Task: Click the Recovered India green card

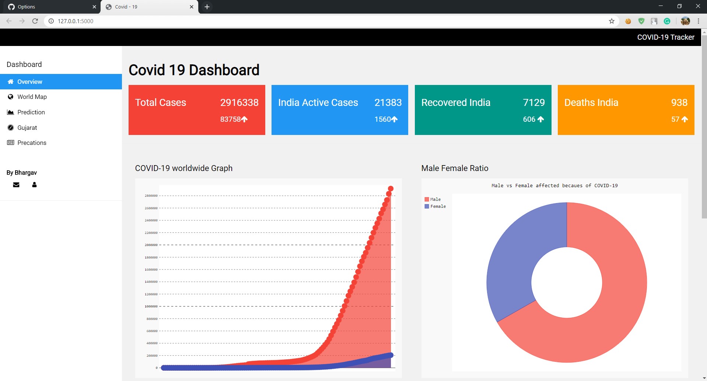Action: pos(483,110)
